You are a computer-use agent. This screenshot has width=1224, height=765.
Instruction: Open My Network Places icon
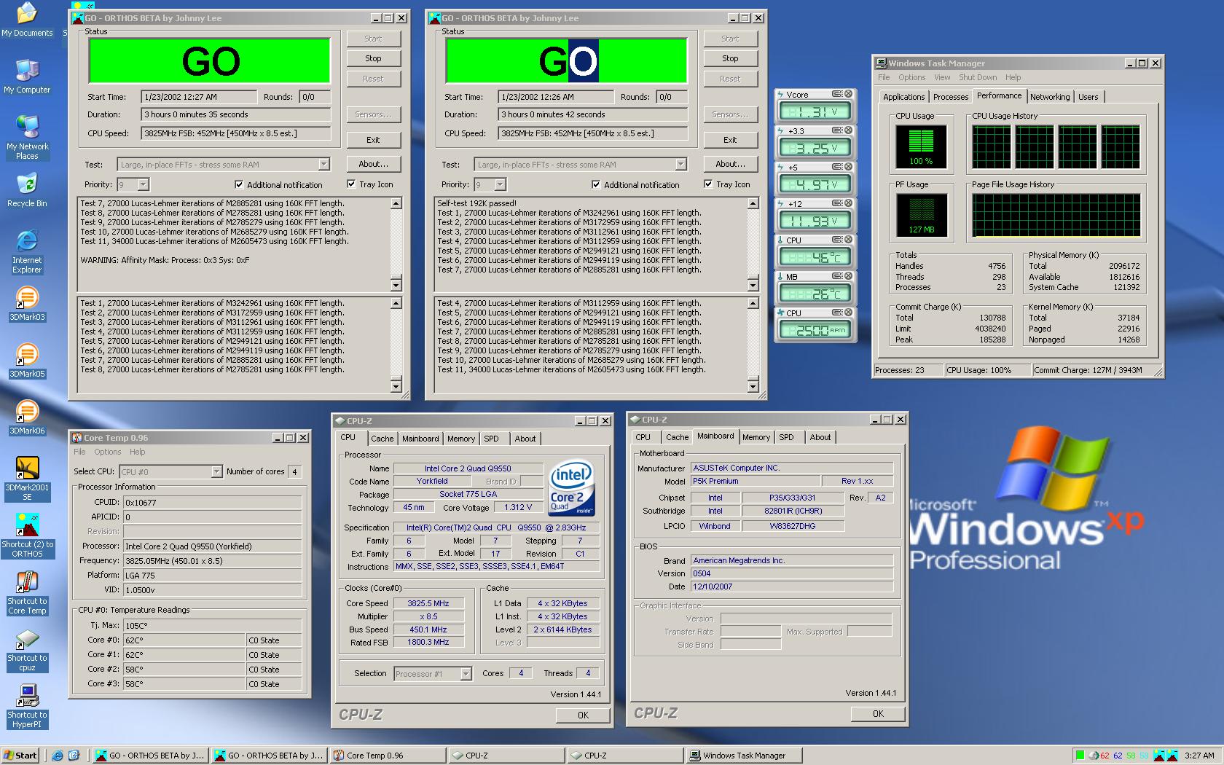(x=27, y=137)
